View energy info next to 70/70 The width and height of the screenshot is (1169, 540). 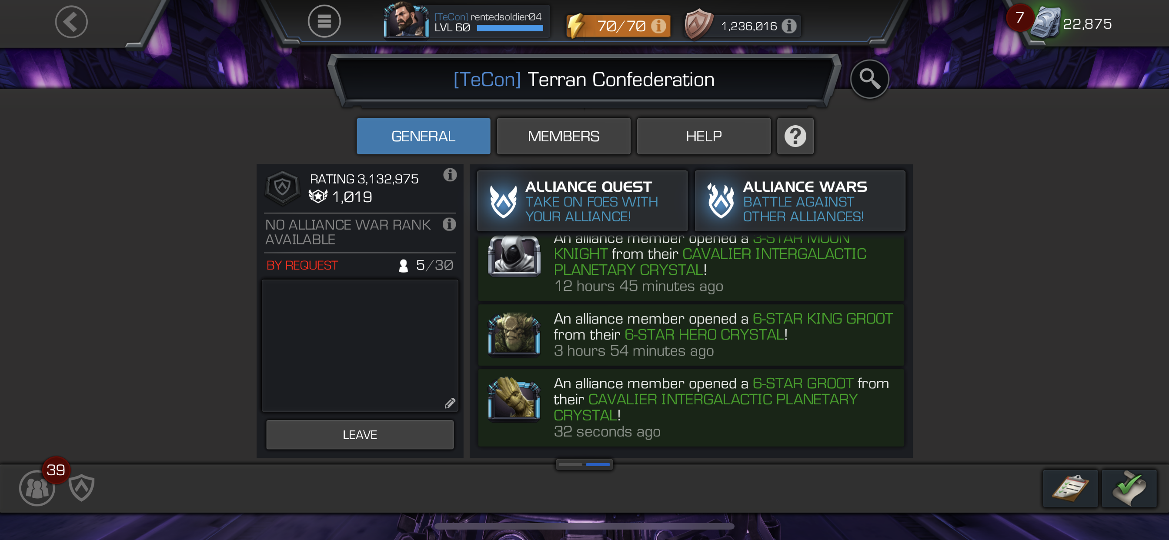pyautogui.click(x=658, y=26)
